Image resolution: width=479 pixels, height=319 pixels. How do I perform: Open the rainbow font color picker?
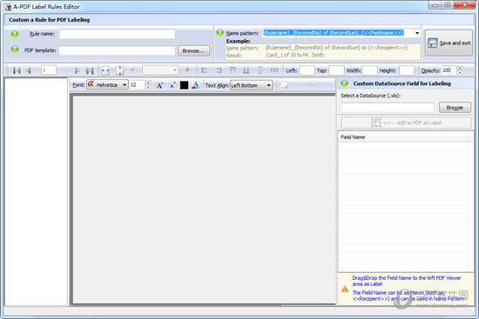click(x=195, y=85)
